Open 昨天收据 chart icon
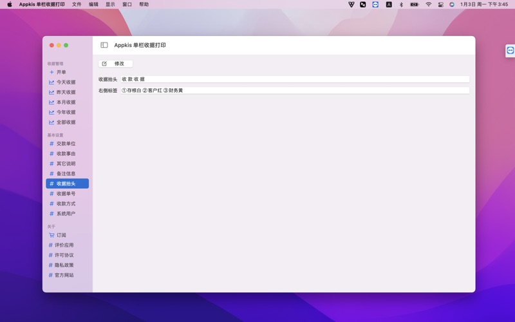The width and height of the screenshot is (515, 322). pos(51,92)
